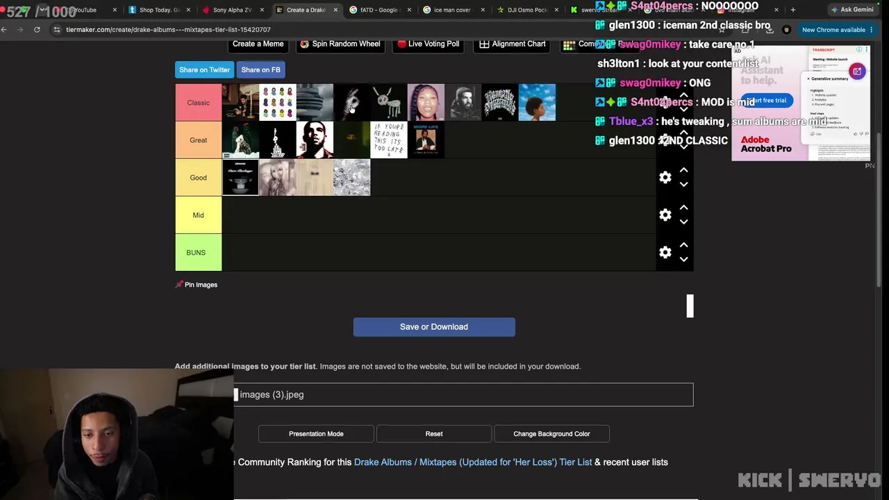Open a new browser tab
889x500 pixels.
(x=793, y=10)
